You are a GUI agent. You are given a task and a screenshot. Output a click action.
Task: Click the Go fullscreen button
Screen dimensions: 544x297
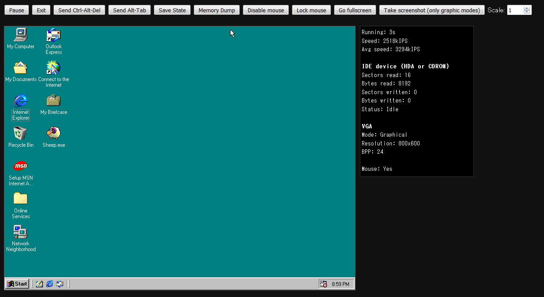(x=355, y=10)
